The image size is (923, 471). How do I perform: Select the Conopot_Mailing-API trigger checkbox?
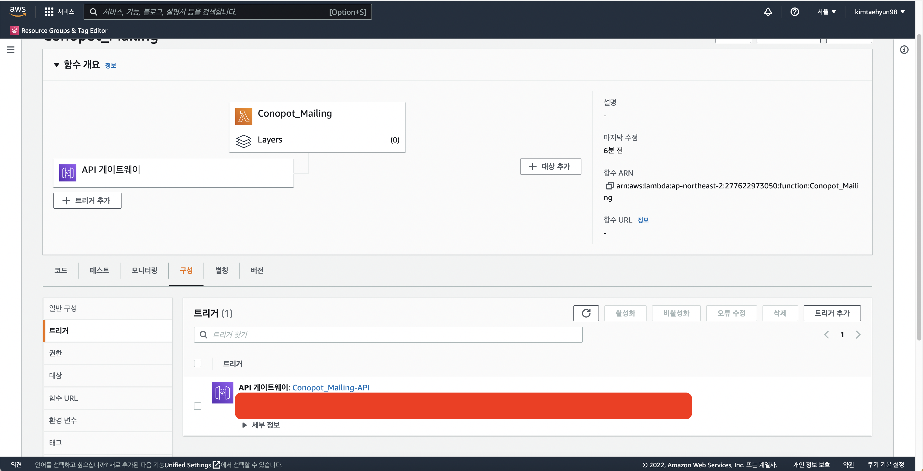197,406
